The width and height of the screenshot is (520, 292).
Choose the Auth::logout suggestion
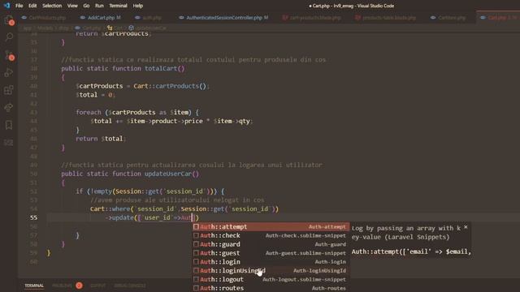(x=271, y=279)
